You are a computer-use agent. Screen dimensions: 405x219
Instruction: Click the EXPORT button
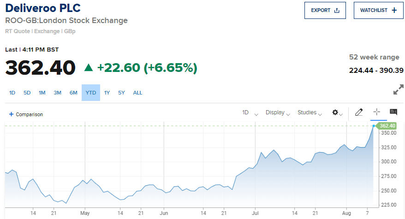325,10
